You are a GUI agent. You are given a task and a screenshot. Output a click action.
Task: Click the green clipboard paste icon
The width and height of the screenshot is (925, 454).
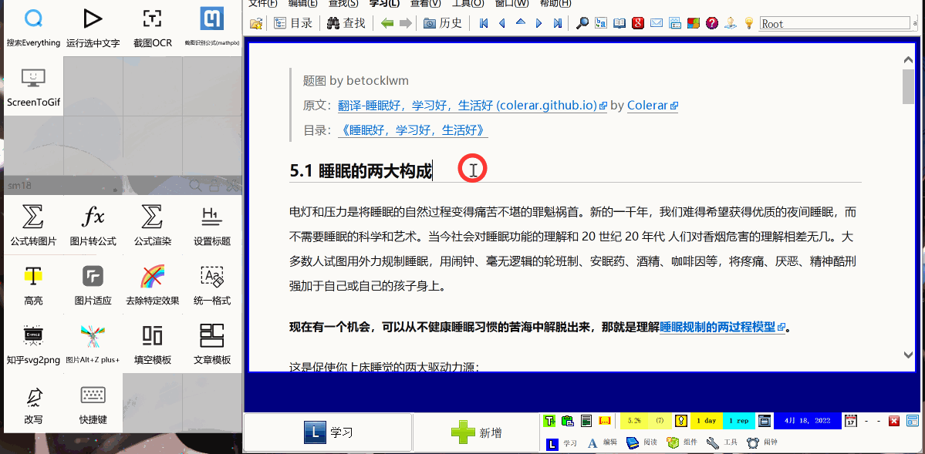[568, 421]
